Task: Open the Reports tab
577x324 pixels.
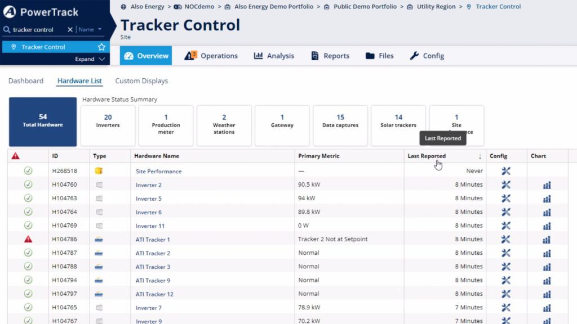Action: (330, 56)
